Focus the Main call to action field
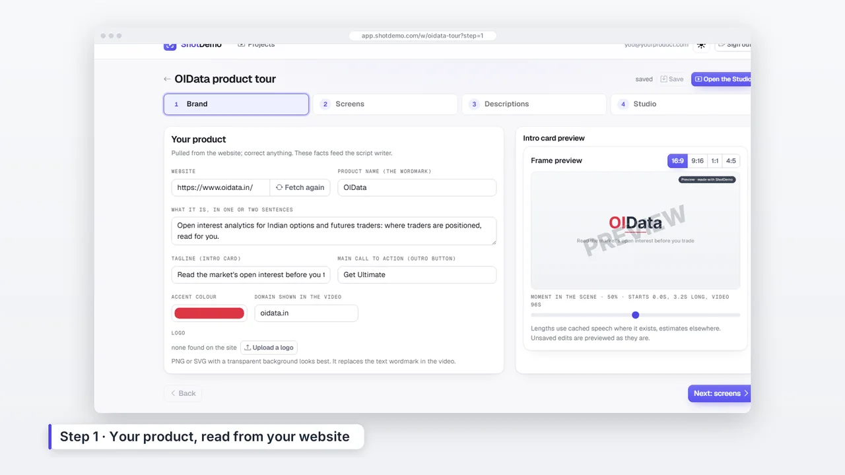 (417, 274)
